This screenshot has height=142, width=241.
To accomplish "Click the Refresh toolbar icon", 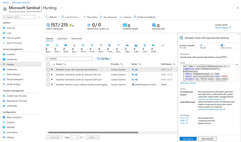I will click(47, 17).
